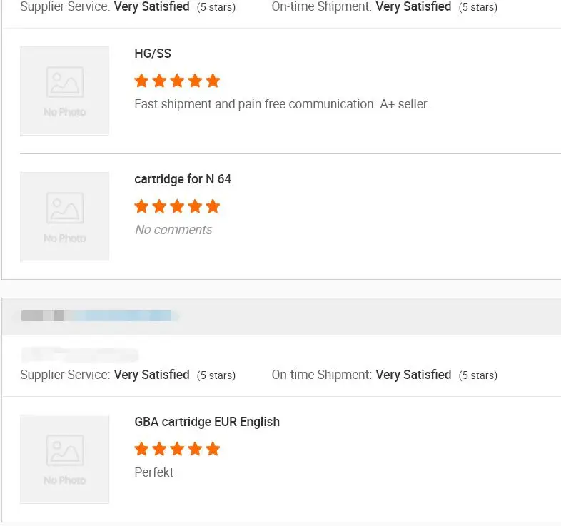Click first star of N 64 cartridge rating
Image resolution: width=561 pixels, height=526 pixels.
tap(141, 206)
